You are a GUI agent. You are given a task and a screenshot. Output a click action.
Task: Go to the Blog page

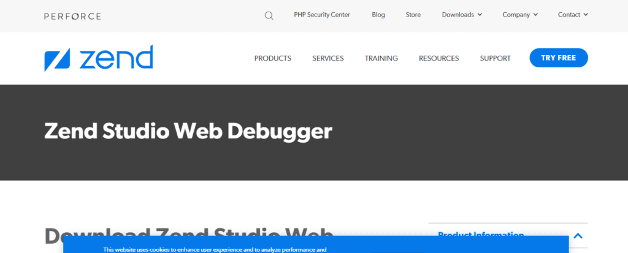(378, 15)
